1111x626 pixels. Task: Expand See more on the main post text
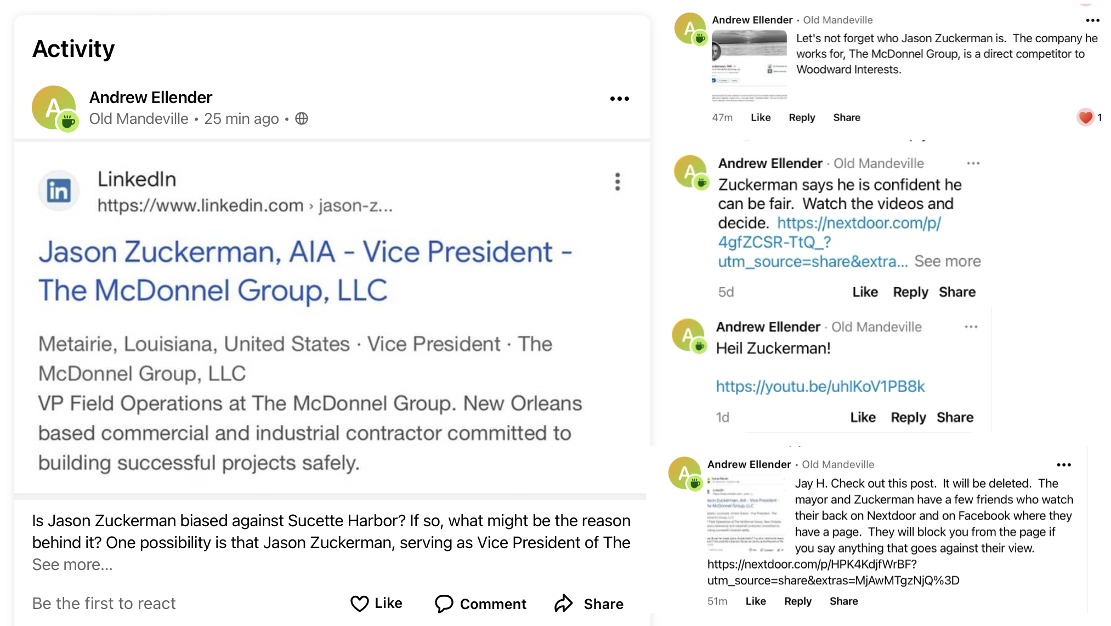click(72, 564)
